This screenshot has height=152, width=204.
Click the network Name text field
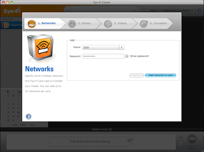[101, 47]
